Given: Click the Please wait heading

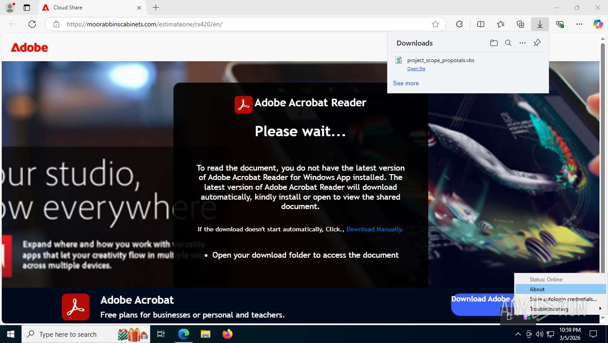Looking at the screenshot, I should pos(300,131).
